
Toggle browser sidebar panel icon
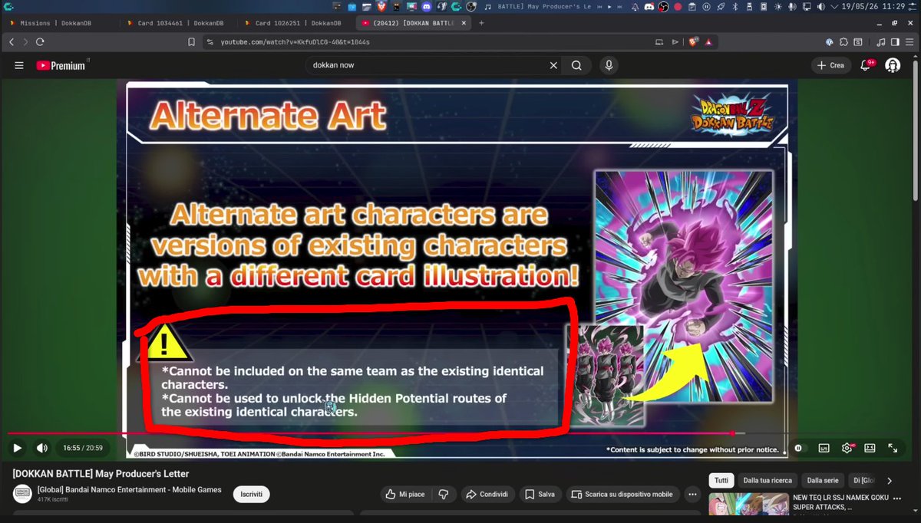pyautogui.click(x=896, y=41)
